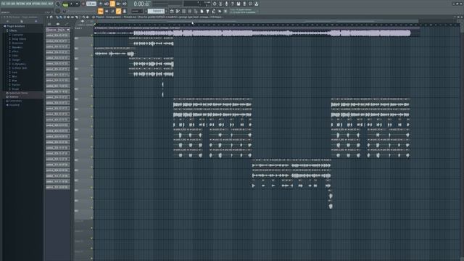Open the Delay reverb folder in browser
Image resolution: width=464 pixels, height=261 pixels.
click(18, 38)
